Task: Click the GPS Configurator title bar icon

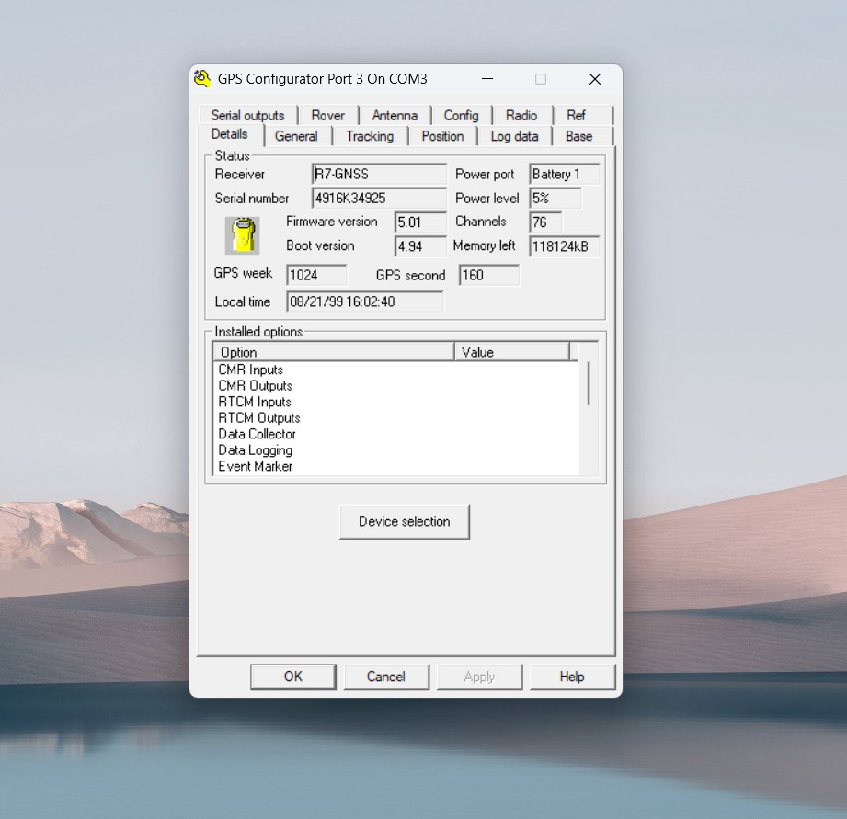Action: pos(202,79)
